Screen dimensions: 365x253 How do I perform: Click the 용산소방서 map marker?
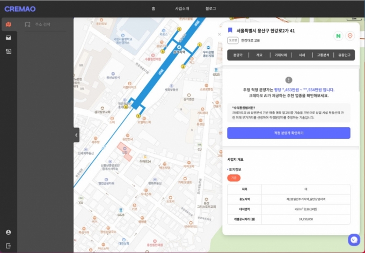[x=113, y=74]
